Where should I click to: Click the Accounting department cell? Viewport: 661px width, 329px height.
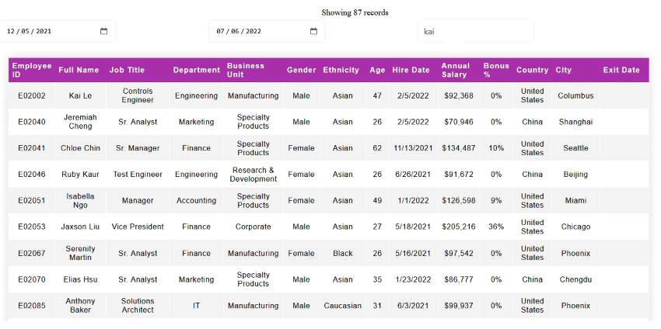click(196, 201)
